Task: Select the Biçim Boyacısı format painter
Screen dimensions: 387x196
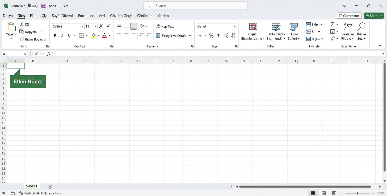Action: tap(32, 39)
